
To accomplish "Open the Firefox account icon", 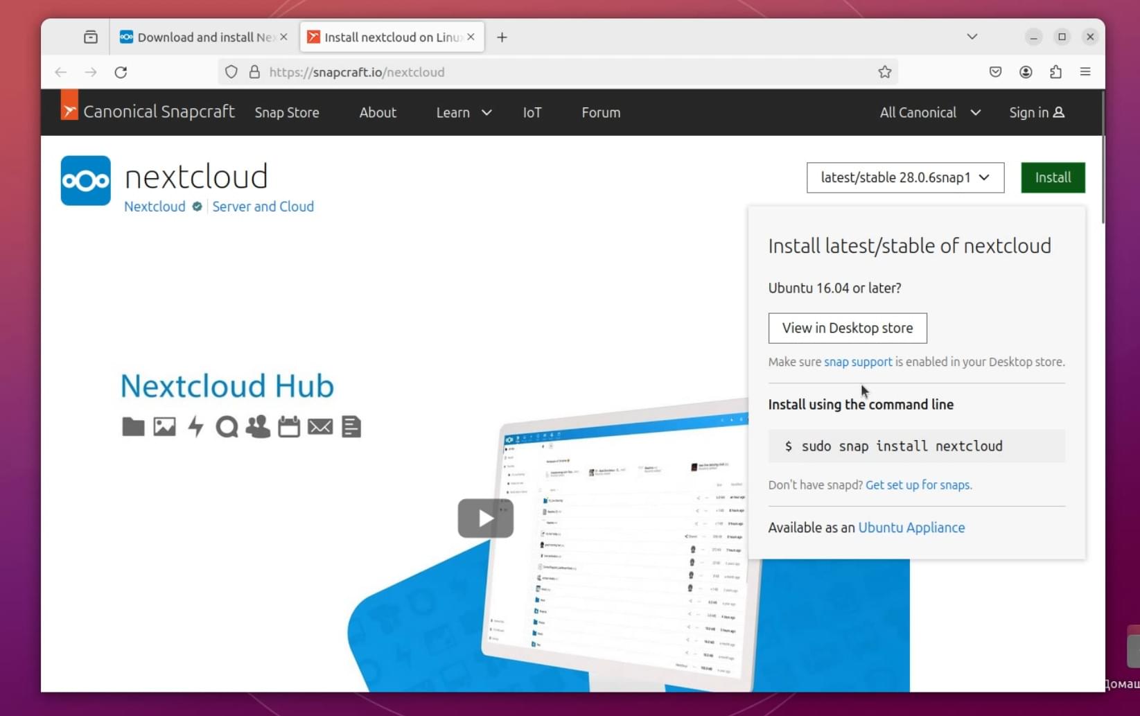I will (x=1026, y=72).
